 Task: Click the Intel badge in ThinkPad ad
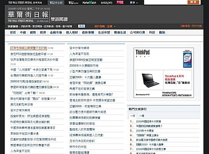[187, 60]
